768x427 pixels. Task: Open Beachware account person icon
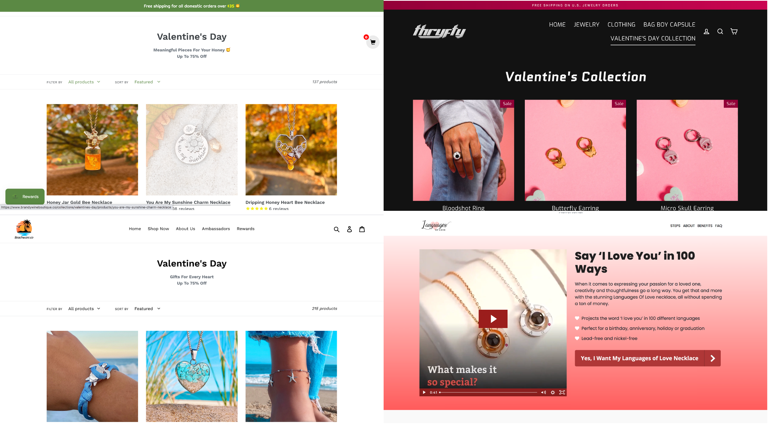point(349,229)
